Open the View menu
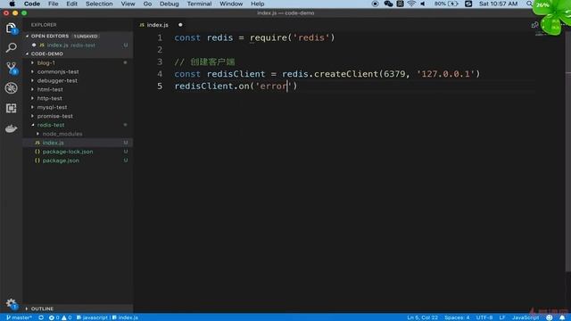Image resolution: width=571 pixels, height=321 pixels. point(128,4)
